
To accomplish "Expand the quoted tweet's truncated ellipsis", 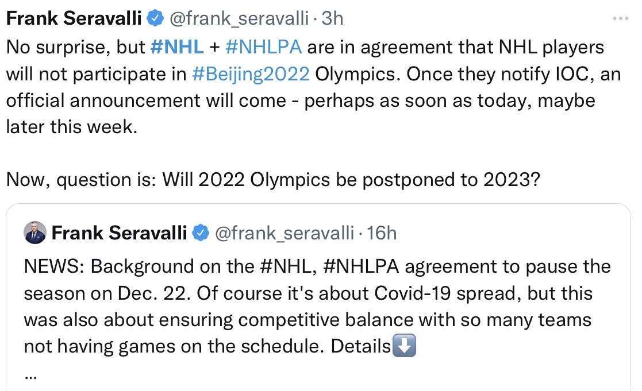I will (30, 376).
